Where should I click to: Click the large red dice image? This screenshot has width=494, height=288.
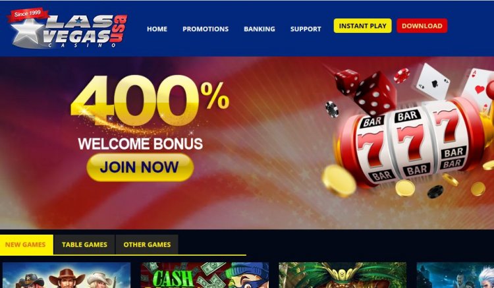(375, 93)
